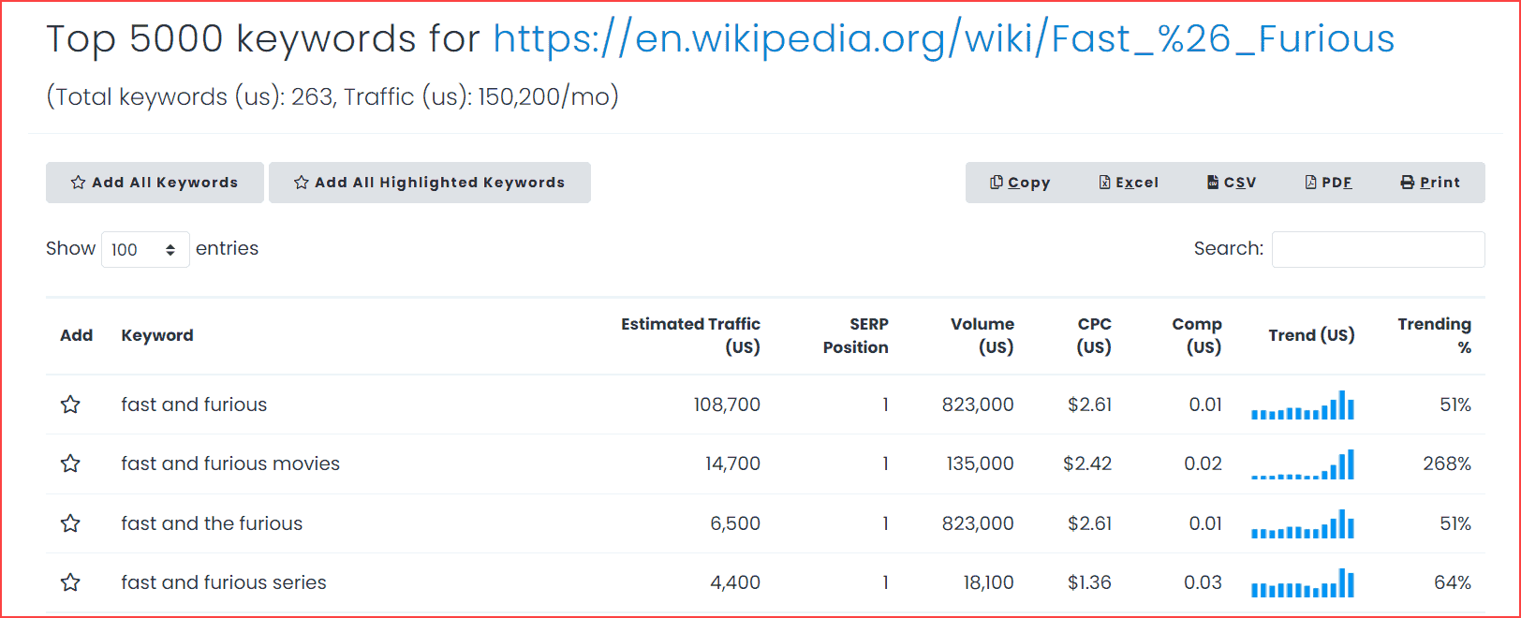Click Add All Keywords button
Image resolution: width=1521 pixels, height=618 pixels.
(155, 183)
